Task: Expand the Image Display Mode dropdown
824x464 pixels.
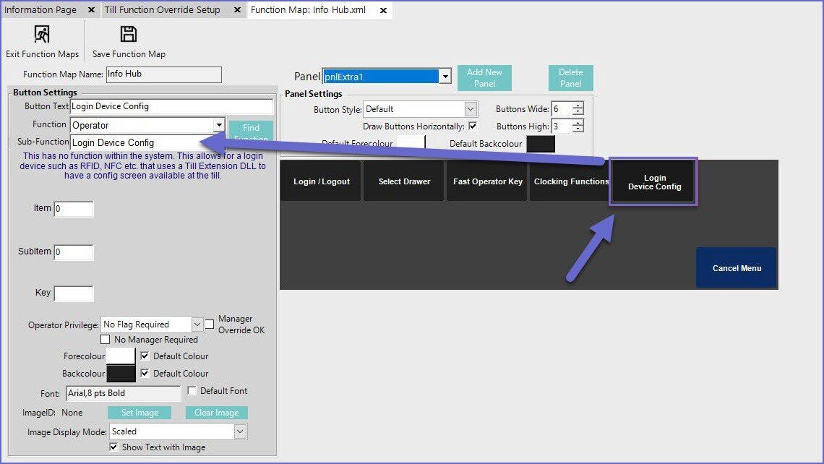Action: [x=240, y=431]
